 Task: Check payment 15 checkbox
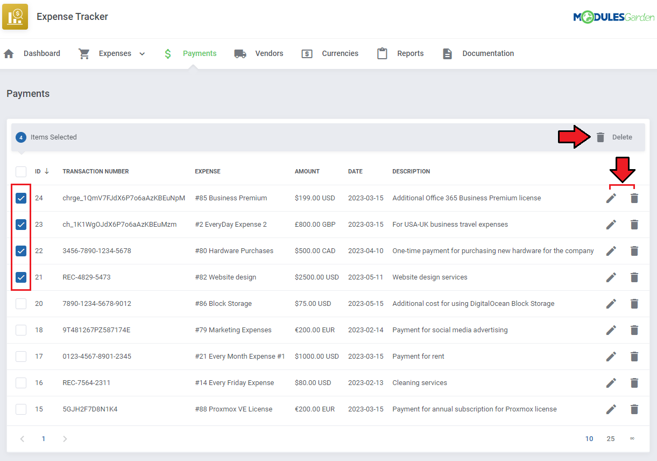click(x=21, y=409)
